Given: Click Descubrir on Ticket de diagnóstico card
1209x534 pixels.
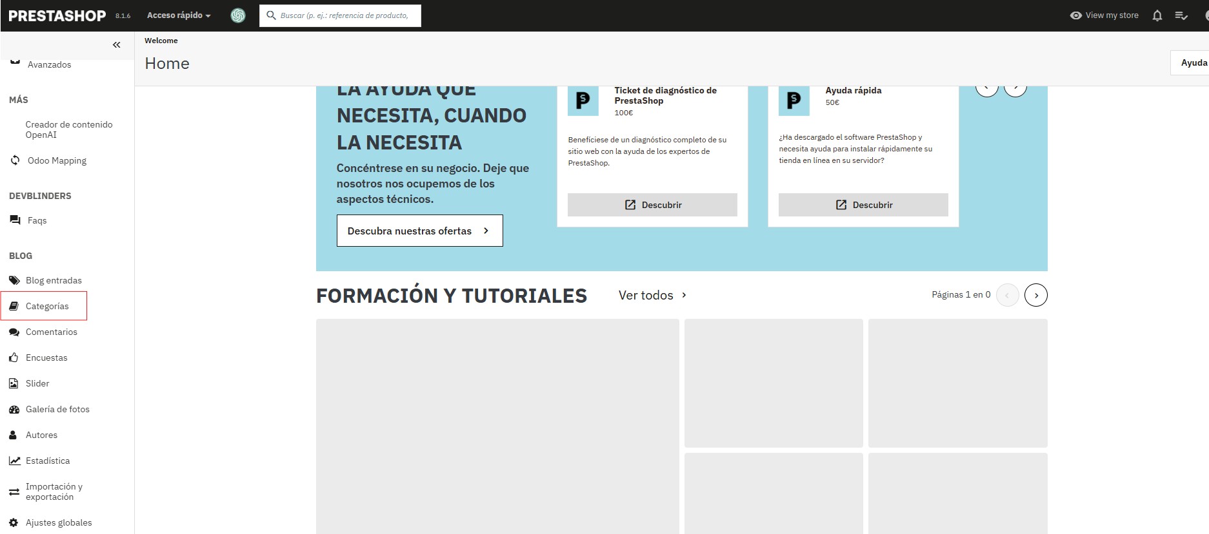Looking at the screenshot, I should (652, 205).
